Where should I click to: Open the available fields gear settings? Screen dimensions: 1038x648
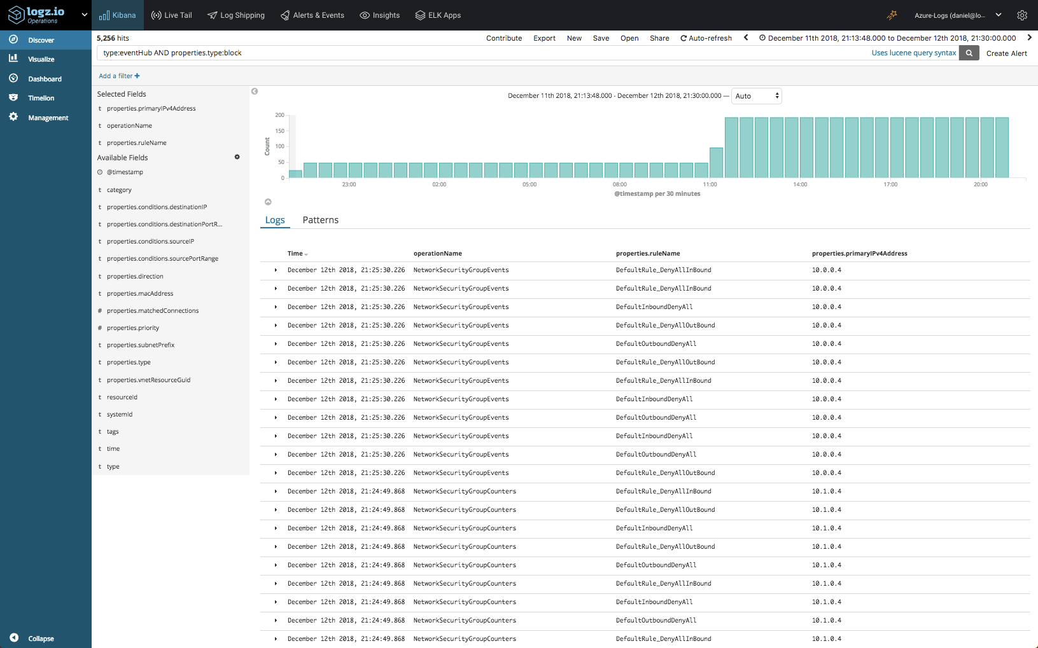(237, 157)
